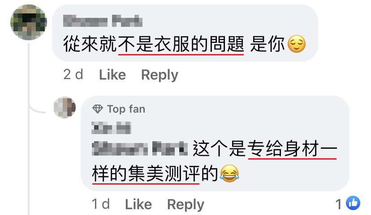The height and width of the screenshot is (215, 371).
Task: Click the 1 d timestamp
Action: [x=101, y=204]
